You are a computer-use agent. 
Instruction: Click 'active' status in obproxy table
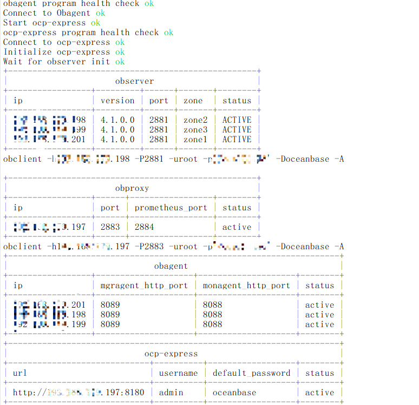tap(237, 227)
